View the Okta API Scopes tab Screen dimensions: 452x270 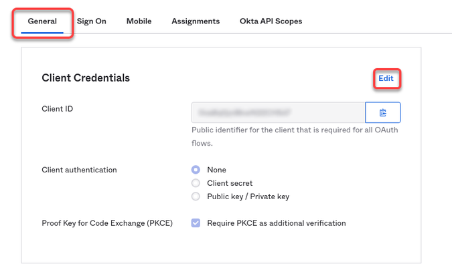point(271,21)
